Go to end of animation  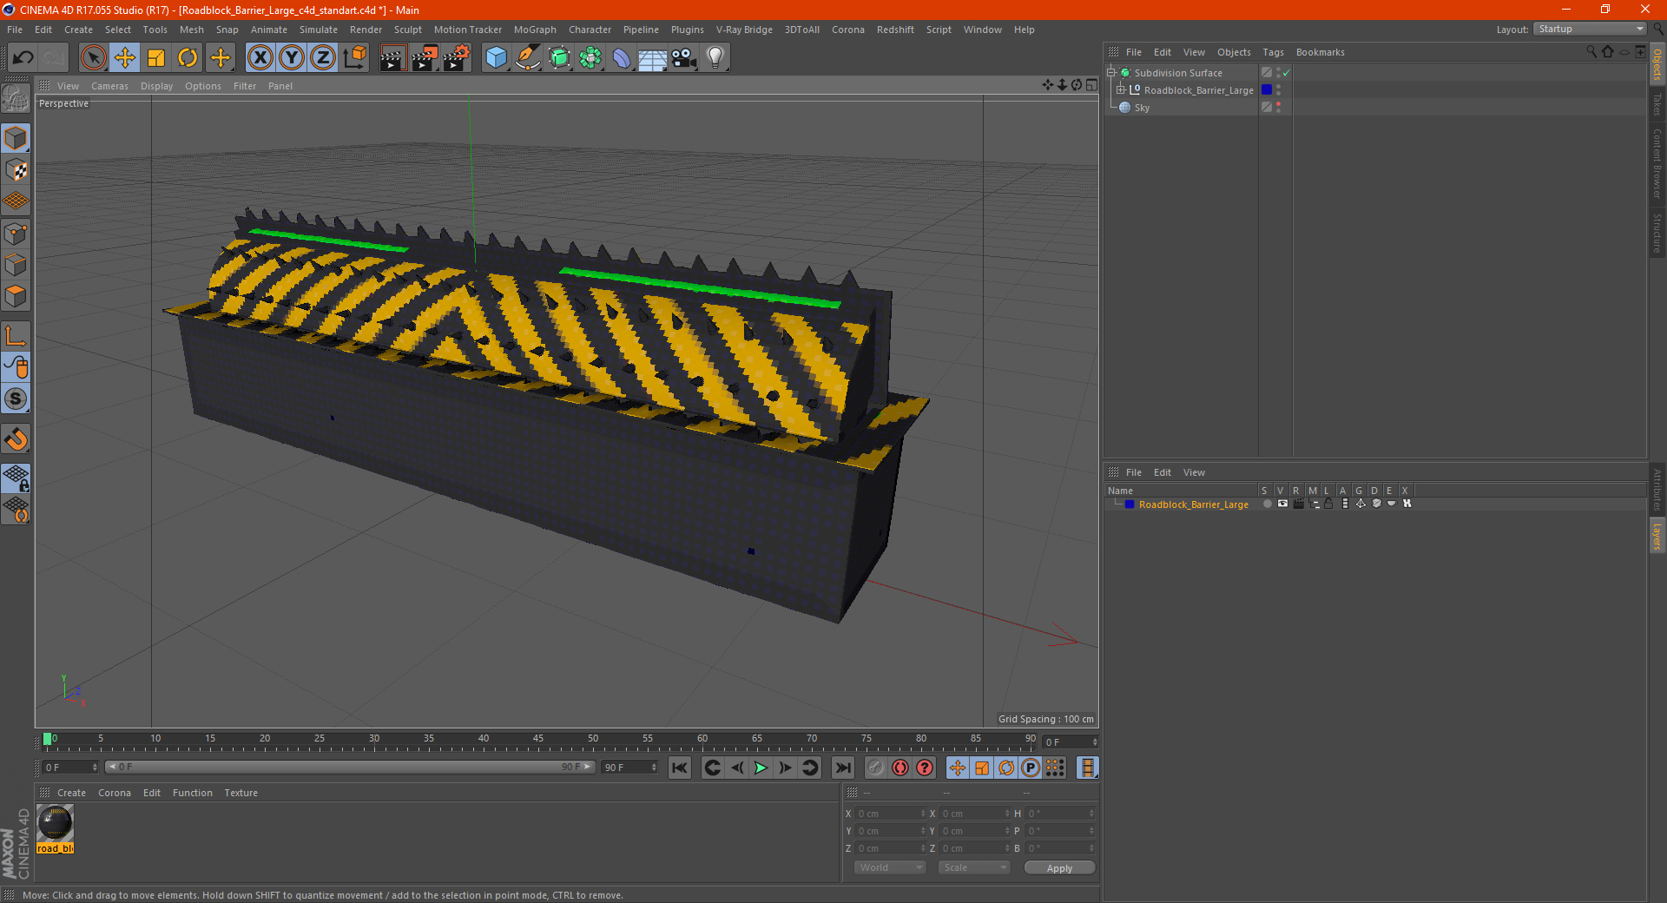(842, 768)
